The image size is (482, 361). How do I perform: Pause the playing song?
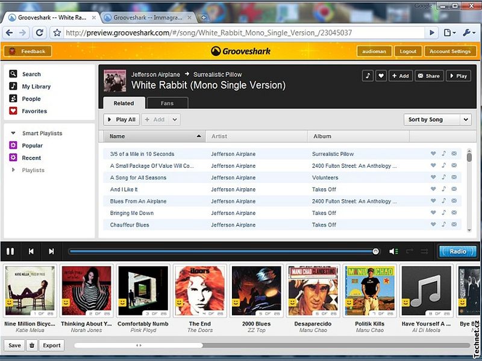[x=10, y=251]
